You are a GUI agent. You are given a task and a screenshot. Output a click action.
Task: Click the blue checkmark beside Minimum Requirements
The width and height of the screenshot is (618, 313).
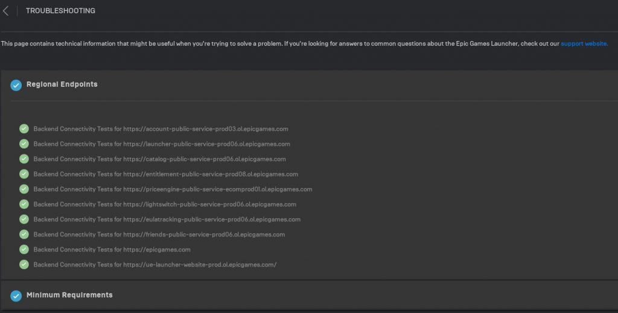pos(16,296)
